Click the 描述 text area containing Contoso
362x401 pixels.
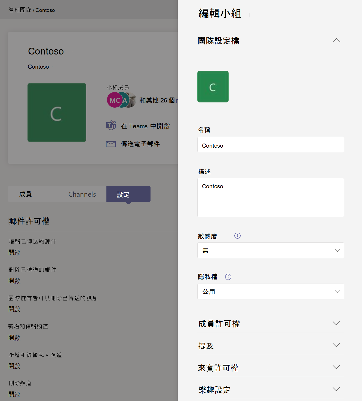[x=271, y=198]
